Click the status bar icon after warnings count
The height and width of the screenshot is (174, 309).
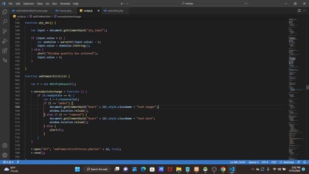[x=18, y=162]
